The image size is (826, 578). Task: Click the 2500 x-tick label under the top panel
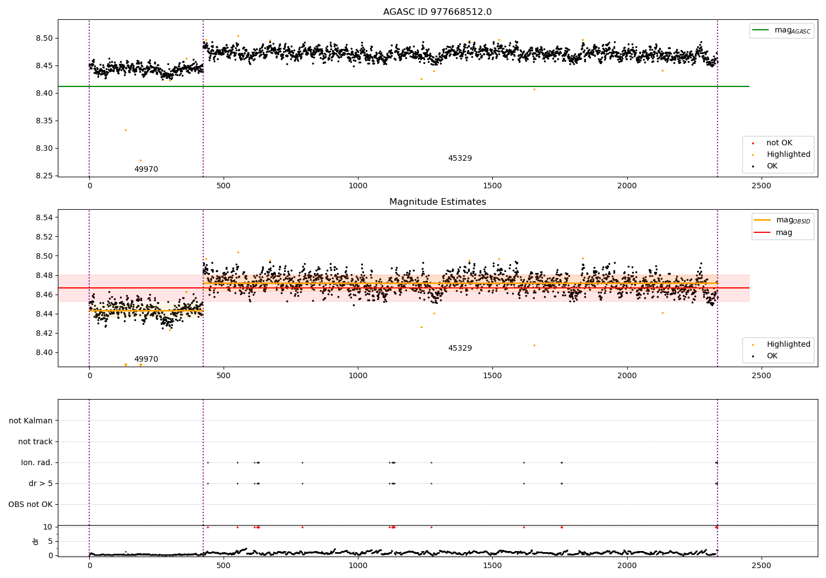tap(762, 186)
